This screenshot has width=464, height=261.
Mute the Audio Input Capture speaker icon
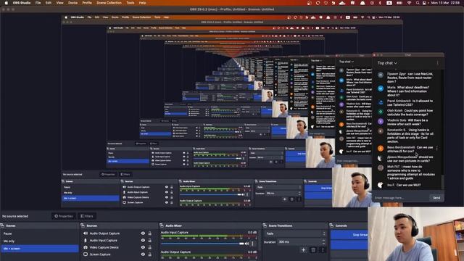(x=246, y=244)
